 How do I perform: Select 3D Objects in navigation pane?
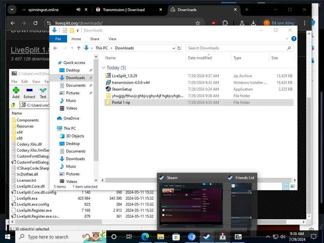click(x=75, y=136)
